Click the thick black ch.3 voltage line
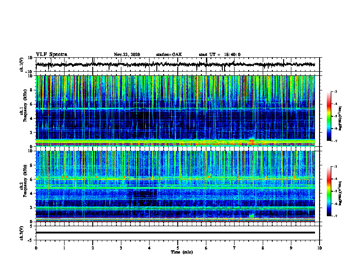360x278 pixels. click(175, 233)
